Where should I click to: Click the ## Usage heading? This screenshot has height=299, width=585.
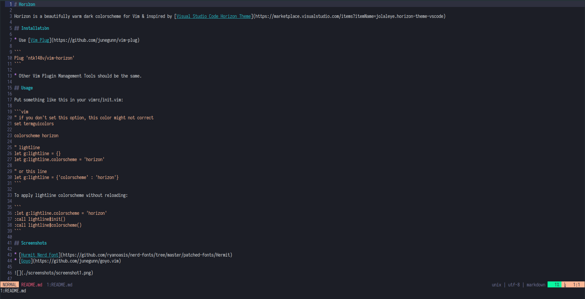[24, 88]
